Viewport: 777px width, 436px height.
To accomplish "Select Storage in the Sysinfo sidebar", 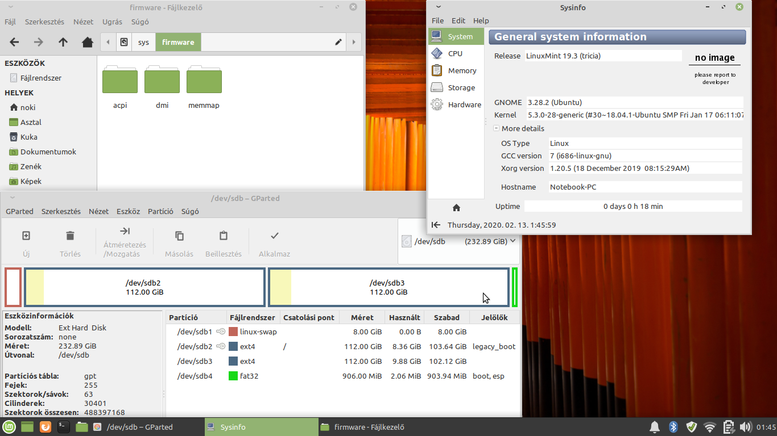I will click(456, 87).
